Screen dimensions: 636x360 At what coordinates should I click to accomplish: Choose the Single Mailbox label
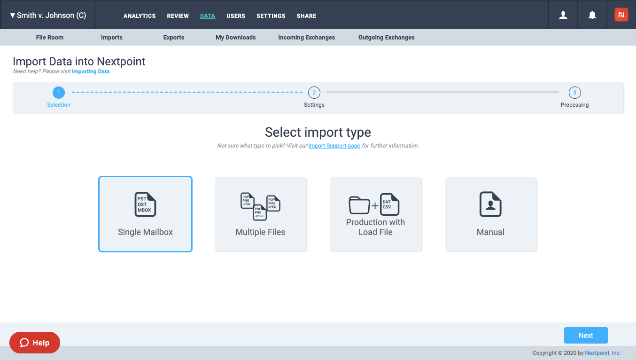(145, 232)
